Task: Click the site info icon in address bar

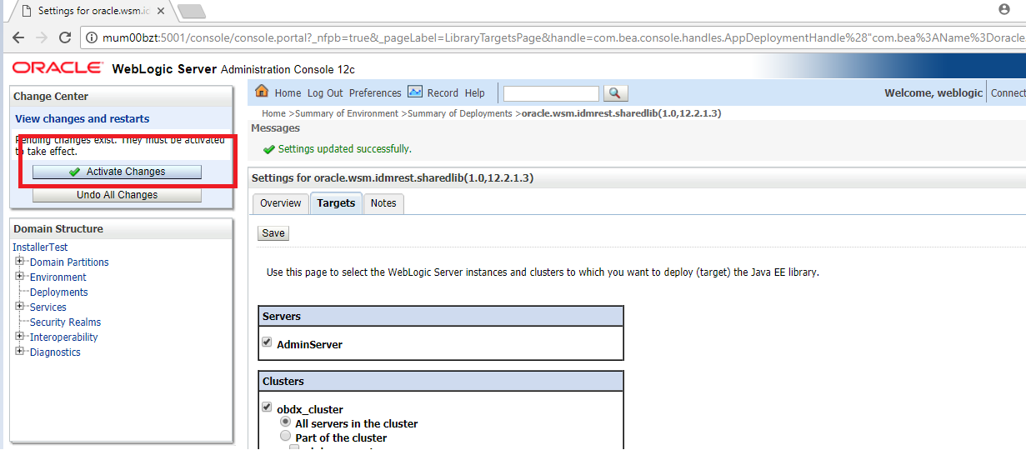Action: pos(92,37)
